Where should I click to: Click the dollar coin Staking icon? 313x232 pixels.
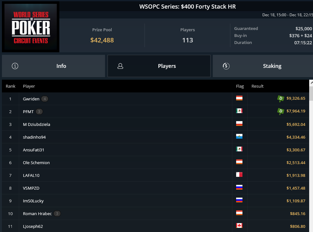point(226,66)
